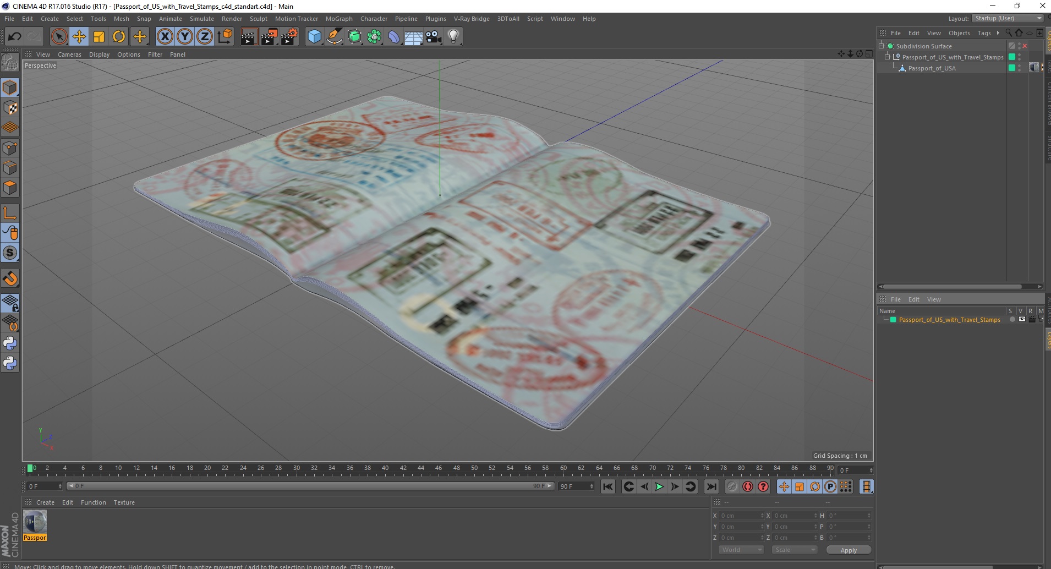Open the Layout dropdown Startup (User)
Screen dimensions: 1051x569
tap(1008, 18)
